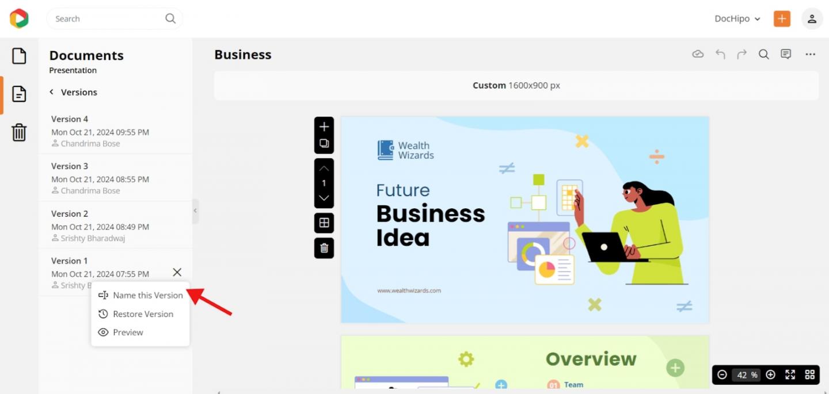Click the orange plus create button
The width and height of the screenshot is (829, 394).
(782, 18)
